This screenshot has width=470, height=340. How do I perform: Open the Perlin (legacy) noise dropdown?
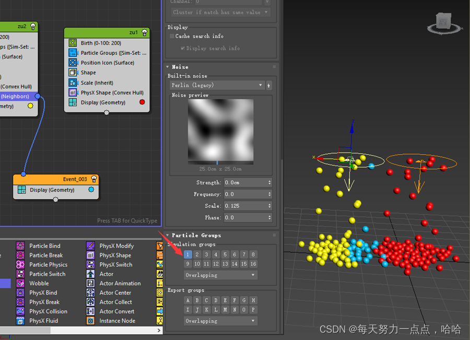pos(217,85)
